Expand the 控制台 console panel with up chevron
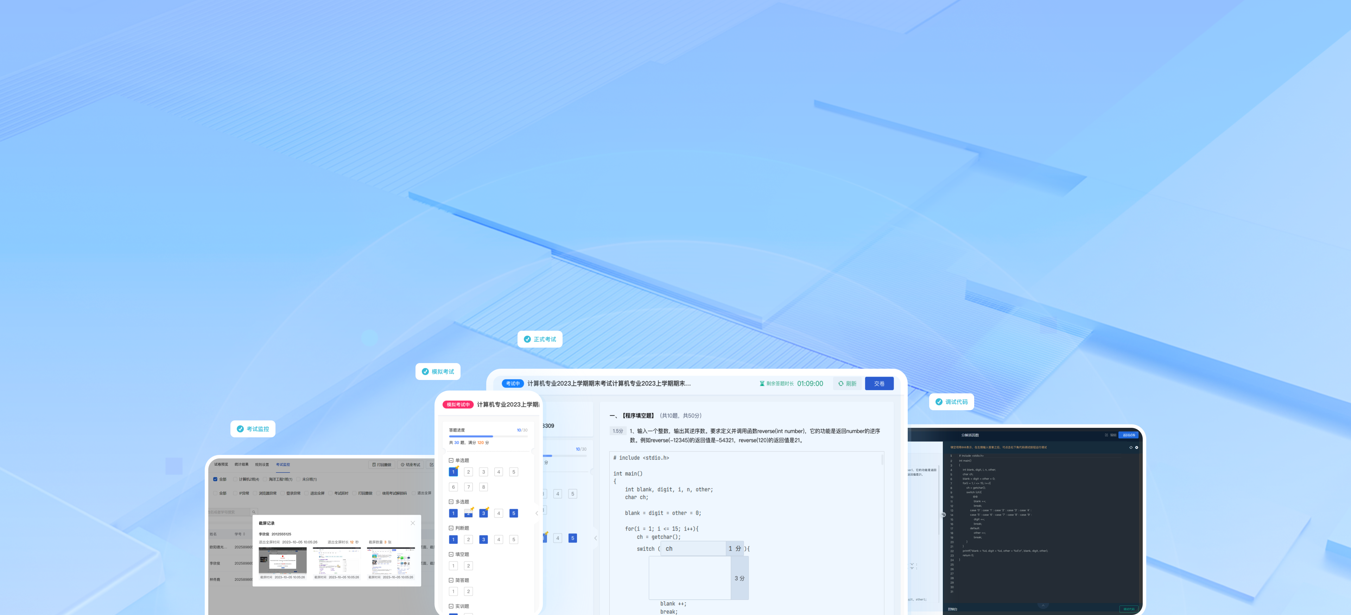This screenshot has width=1351, height=615. pos(1042,606)
